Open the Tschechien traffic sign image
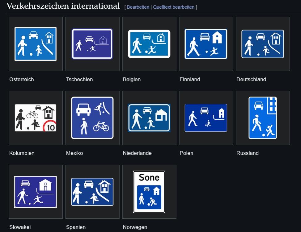301x232 pixels. point(92,44)
